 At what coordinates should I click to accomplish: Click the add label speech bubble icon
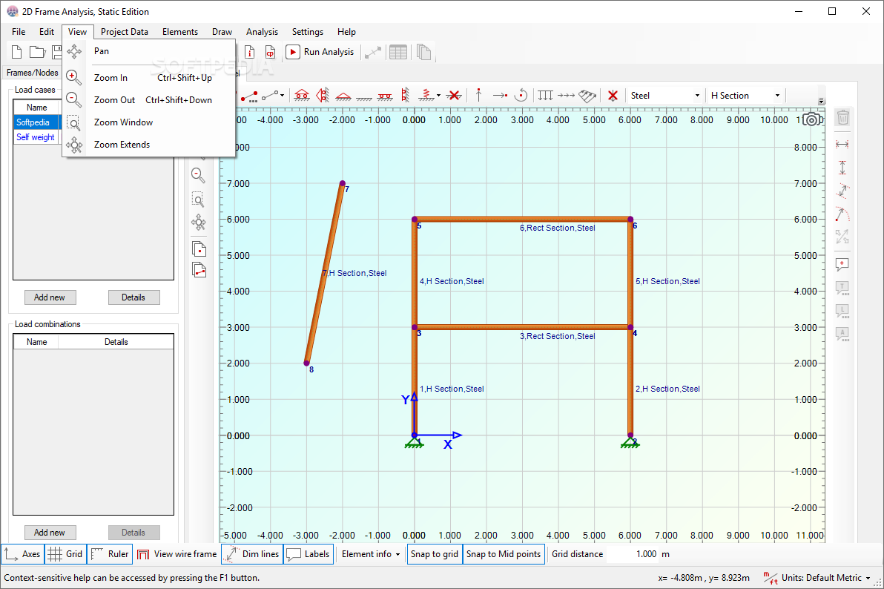(x=842, y=265)
